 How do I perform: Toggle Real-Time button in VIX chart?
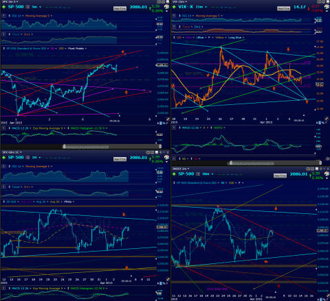(x=284, y=8)
